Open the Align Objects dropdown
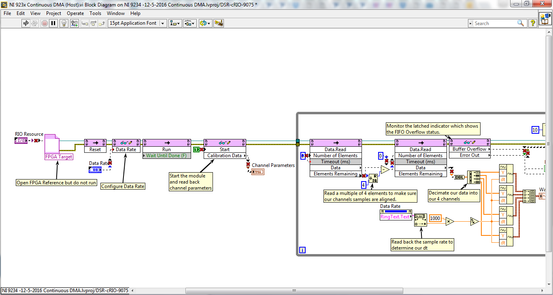This screenshot has width=553, height=295. point(175,24)
